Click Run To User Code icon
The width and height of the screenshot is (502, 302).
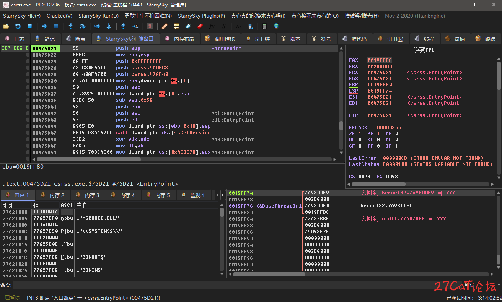click(135, 26)
